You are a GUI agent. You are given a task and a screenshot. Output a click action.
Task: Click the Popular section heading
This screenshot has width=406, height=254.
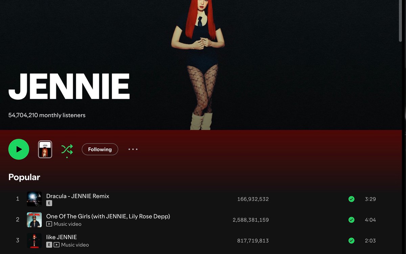(x=24, y=177)
